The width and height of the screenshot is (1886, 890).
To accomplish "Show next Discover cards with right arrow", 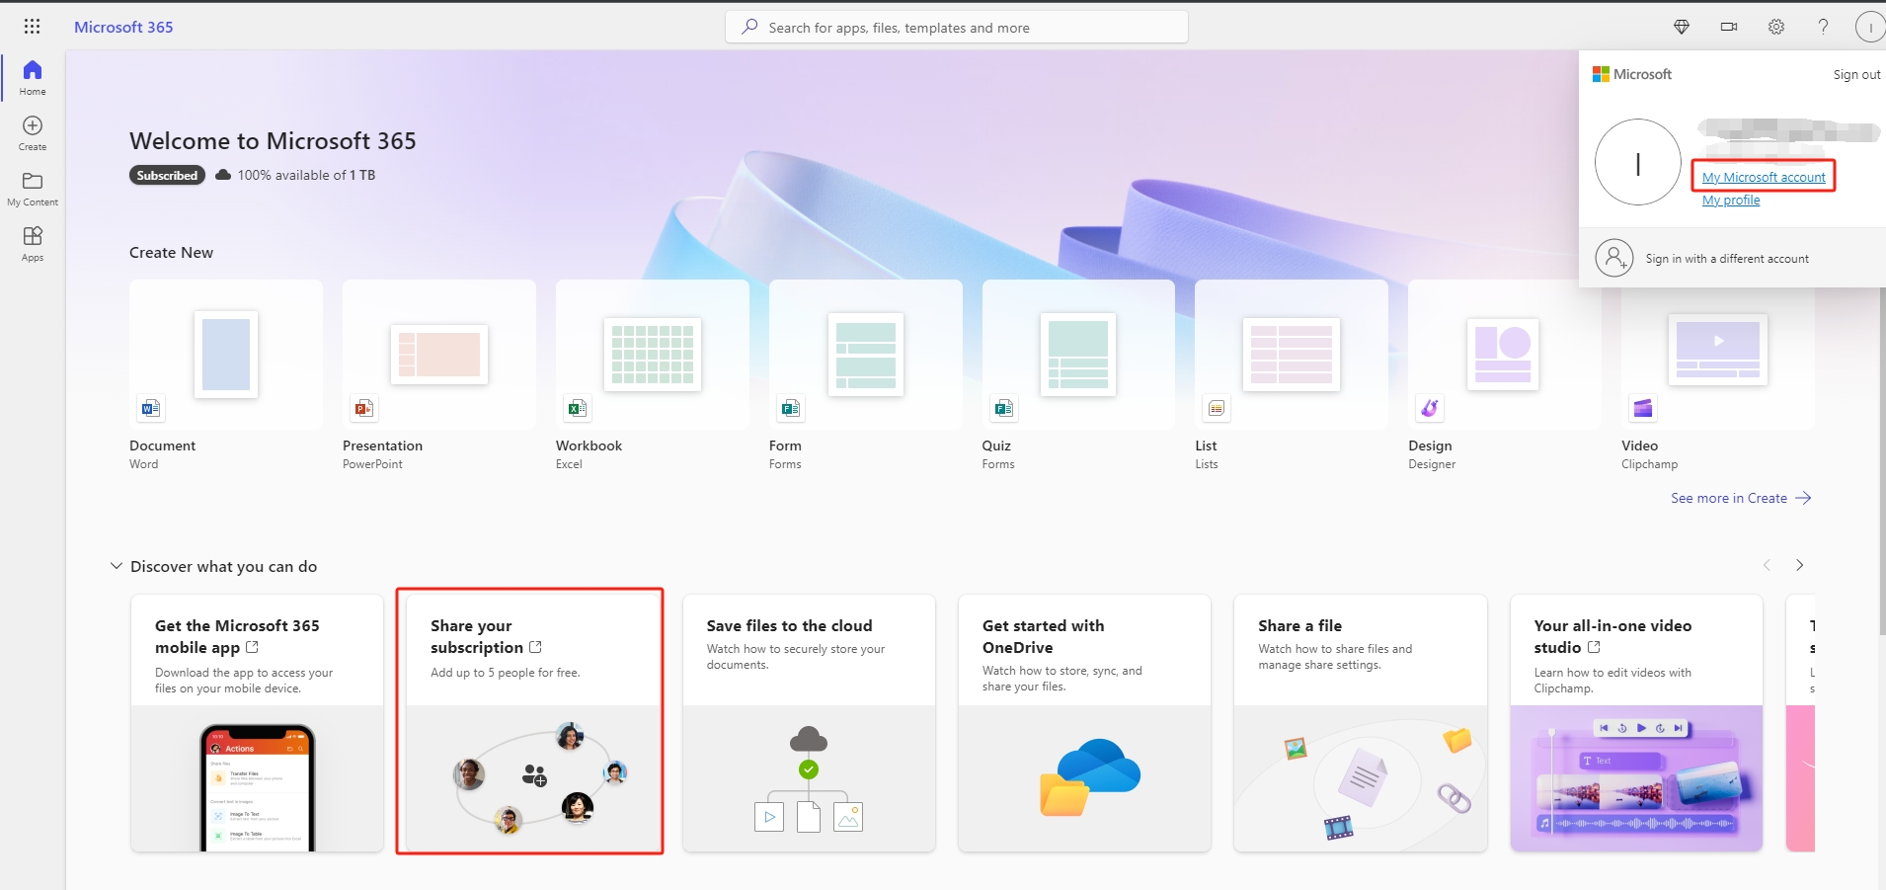I will click(1799, 565).
